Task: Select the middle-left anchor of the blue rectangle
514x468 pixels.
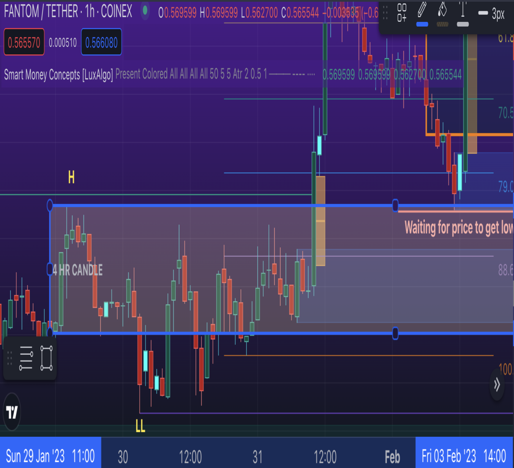Action: (x=50, y=269)
